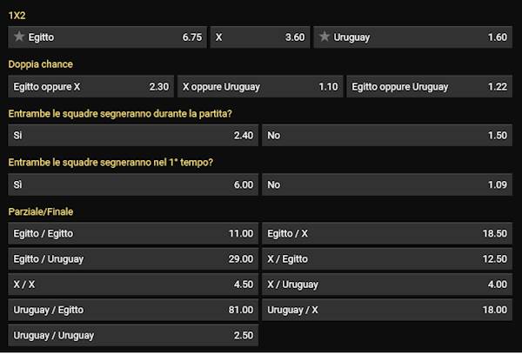This screenshot has height=355, width=522.
Task: Choose Uruguay / Uruguay at 2.50
Action: [133, 335]
